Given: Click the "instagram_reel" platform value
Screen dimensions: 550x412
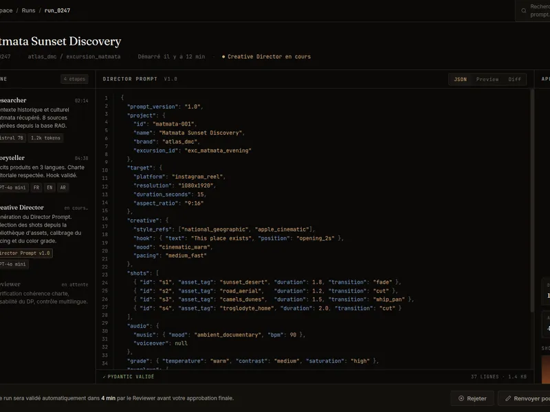Looking at the screenshot, I should [198, 176].
